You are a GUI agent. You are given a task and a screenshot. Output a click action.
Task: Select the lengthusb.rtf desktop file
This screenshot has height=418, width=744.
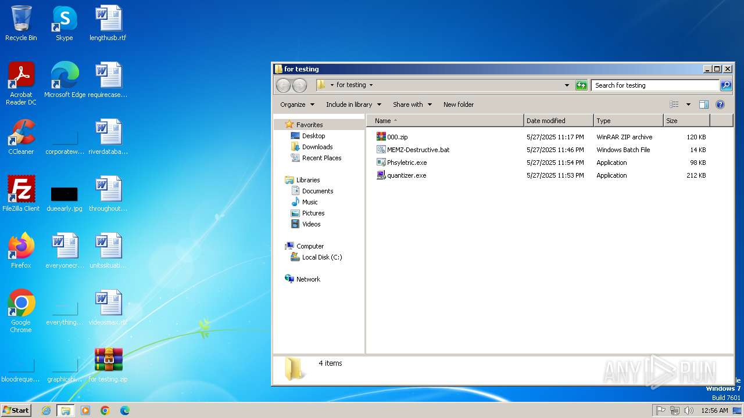(108, 24)
